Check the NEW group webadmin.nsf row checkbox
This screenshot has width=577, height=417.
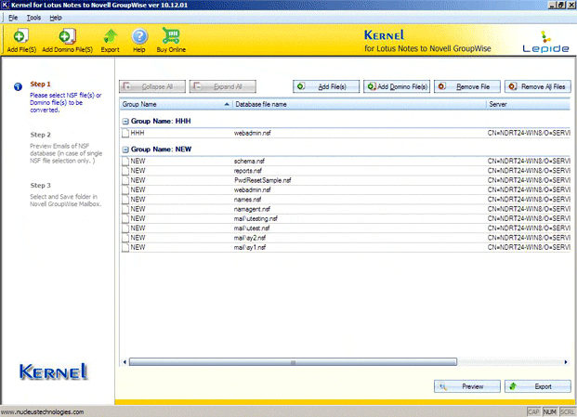pyautogui.click(x=125, y=189)
